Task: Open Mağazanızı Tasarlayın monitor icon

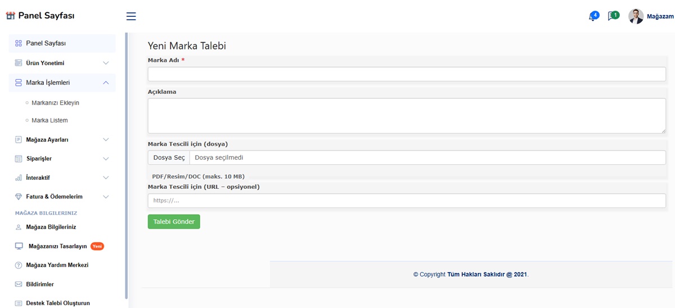Action: (19, 246)
